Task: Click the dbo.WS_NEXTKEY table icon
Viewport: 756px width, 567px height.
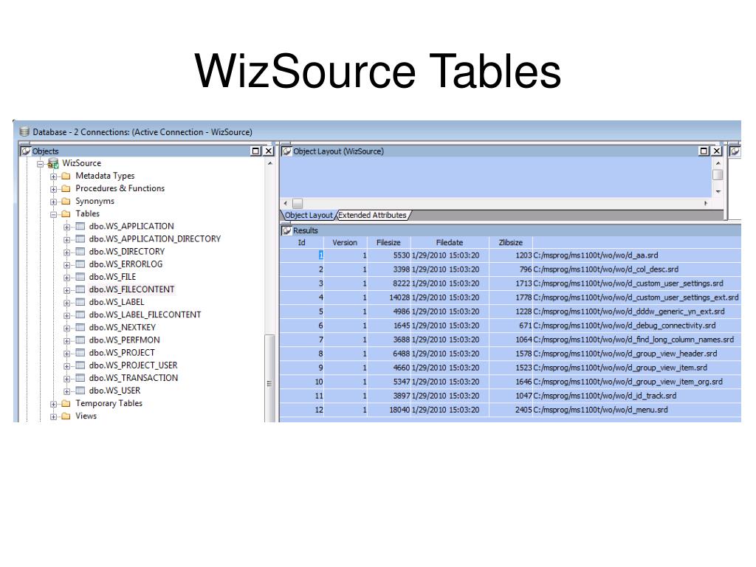Action: click(80, 327)
